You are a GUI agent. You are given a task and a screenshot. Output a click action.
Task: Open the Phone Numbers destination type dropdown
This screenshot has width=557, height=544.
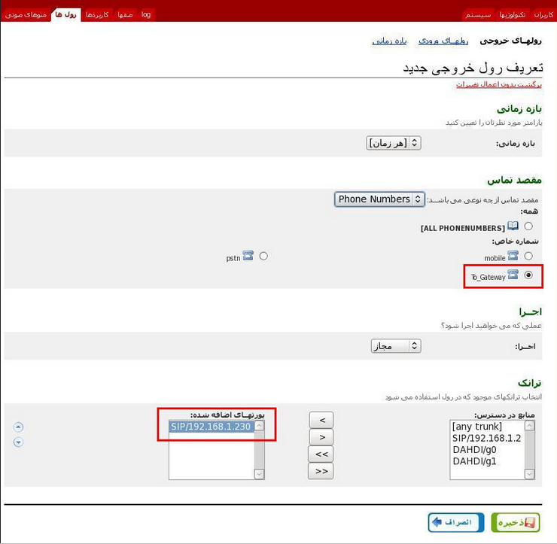(x=379, y=199)
